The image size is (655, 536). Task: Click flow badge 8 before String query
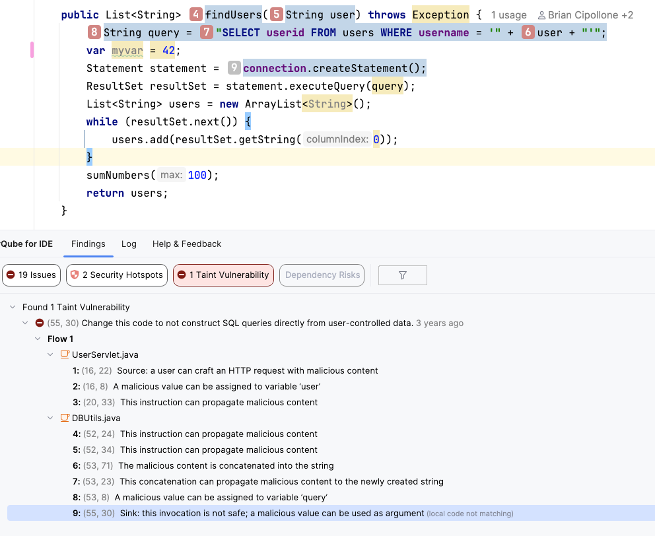[x=94, y=32]
